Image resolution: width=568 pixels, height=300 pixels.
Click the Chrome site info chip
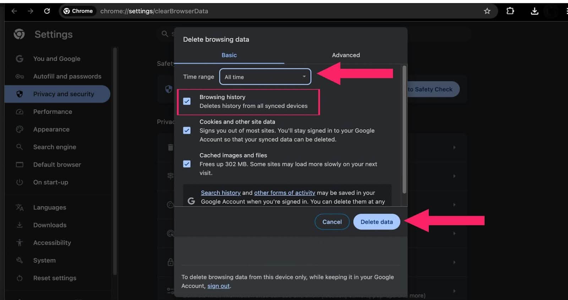[78, 11]
